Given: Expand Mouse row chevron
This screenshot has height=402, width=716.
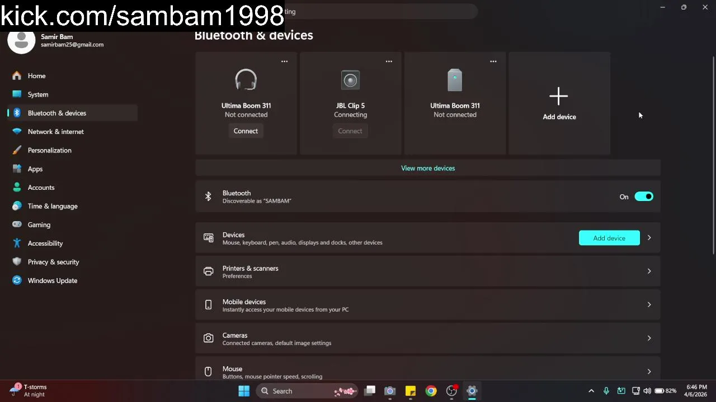Looking at the screenshot, I should click(x=649, y=372).
